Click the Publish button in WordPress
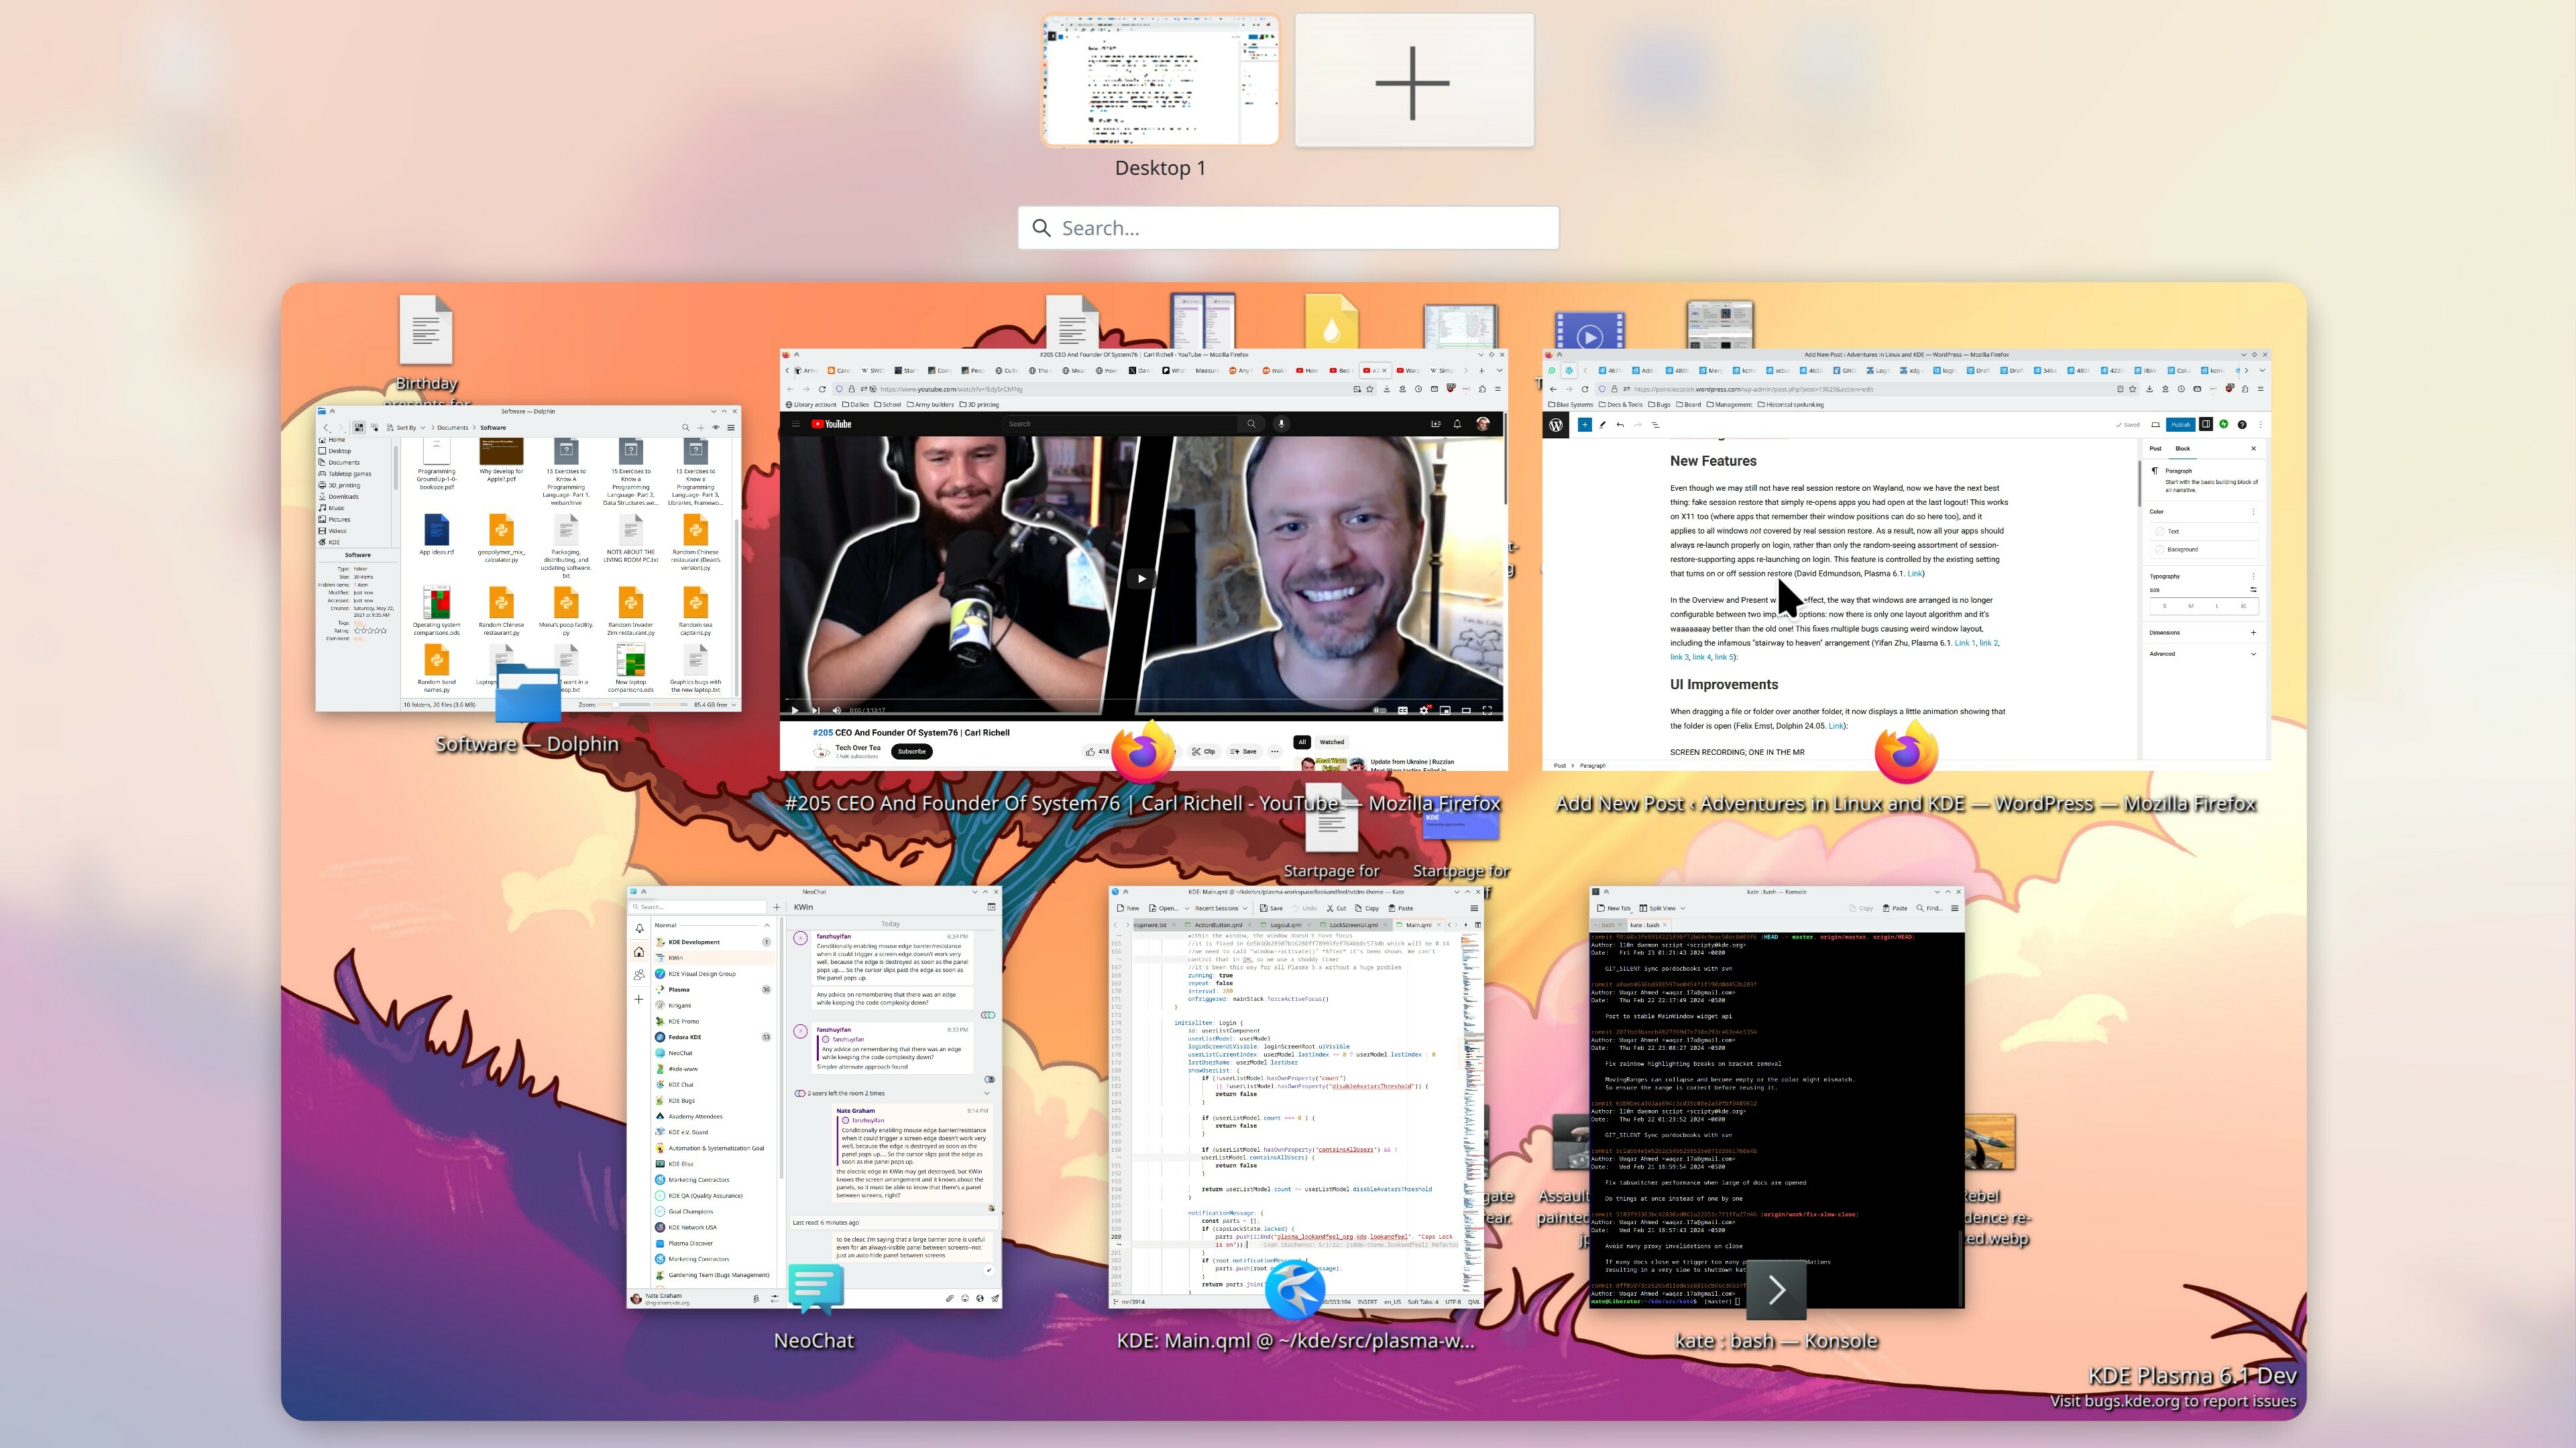2576x1448 pixels. [2181, 425]
